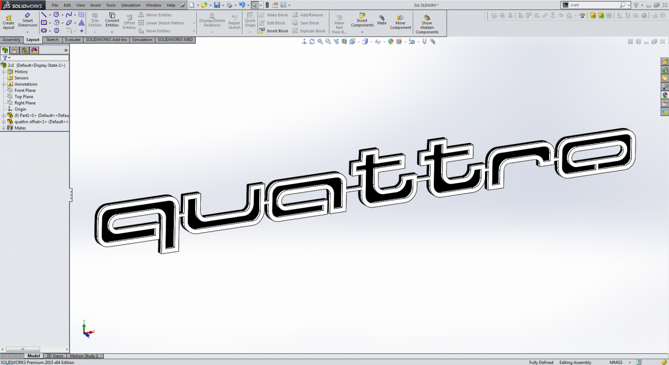This screenshot has width=669, height=365.
Task: Select the Straight Slot sketch tool
Action: tap(43, 31)
